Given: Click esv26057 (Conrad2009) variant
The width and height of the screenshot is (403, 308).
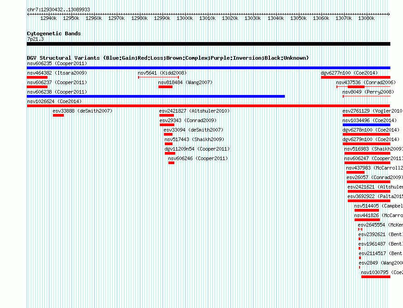Looking at the screenshot, I should [x=375, y=177].
